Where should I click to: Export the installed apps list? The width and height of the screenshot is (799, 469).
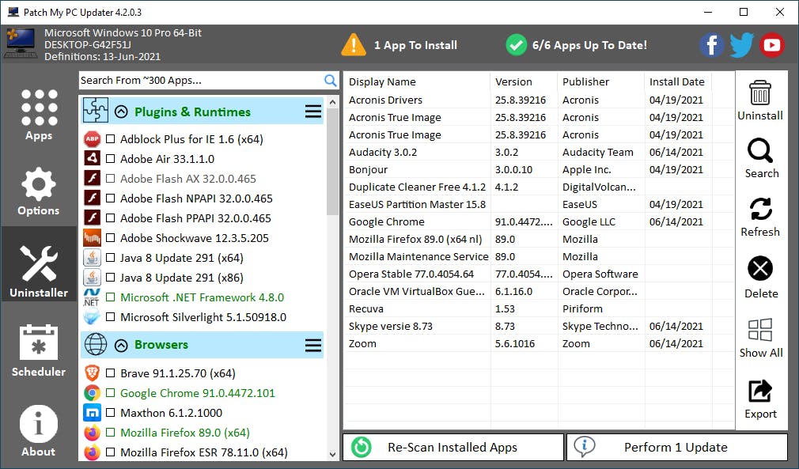coord(760,391)
